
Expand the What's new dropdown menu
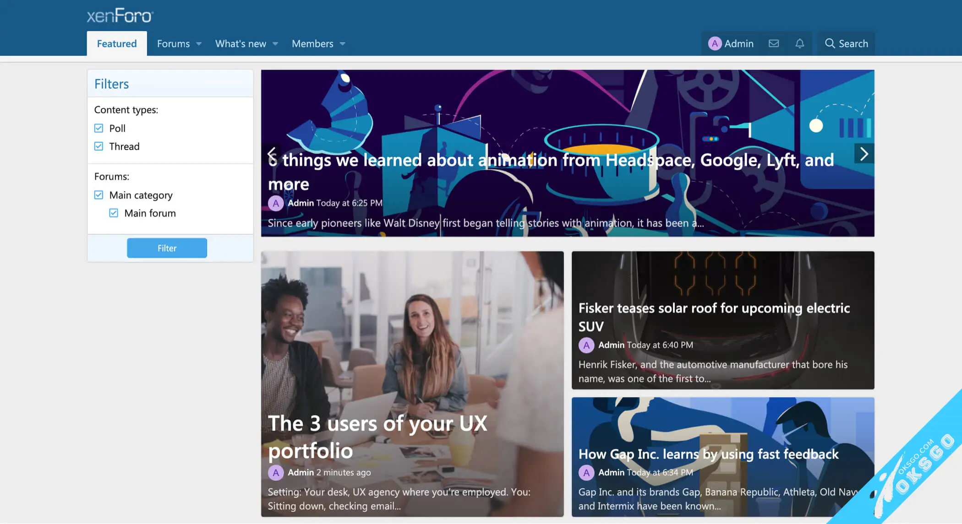click(x=275, y=43)
